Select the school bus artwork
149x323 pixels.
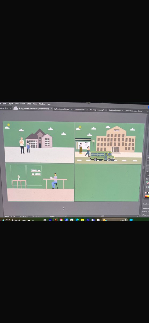[x=102, y=156]
